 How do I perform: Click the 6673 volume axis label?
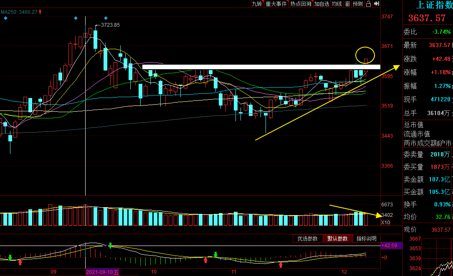coord(387,204)
